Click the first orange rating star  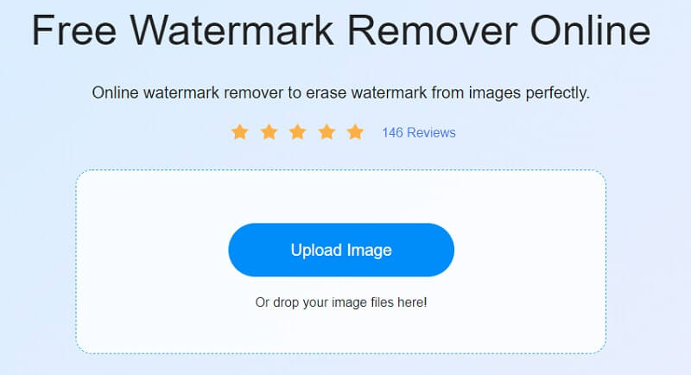click(240, 131)
